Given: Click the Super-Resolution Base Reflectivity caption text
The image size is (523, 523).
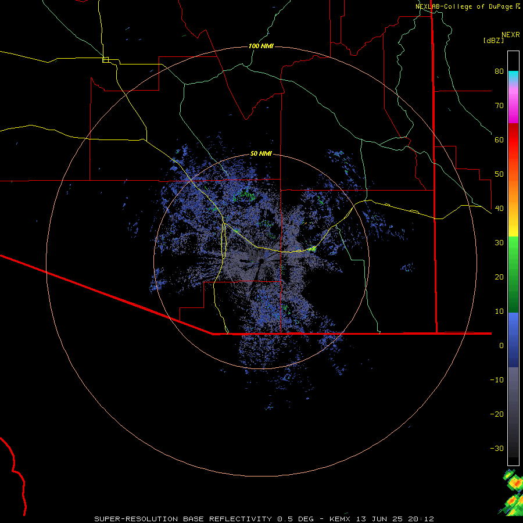Looking at the screenshot, I should pyautogui.click(x=264, y=519).
